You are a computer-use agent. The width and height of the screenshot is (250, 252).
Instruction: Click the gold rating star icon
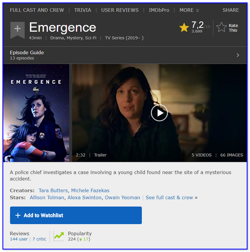point(184,27)
